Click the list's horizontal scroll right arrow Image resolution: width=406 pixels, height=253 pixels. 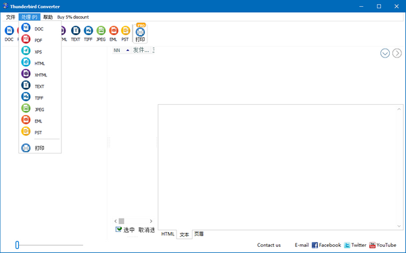[x=151, y=221]
